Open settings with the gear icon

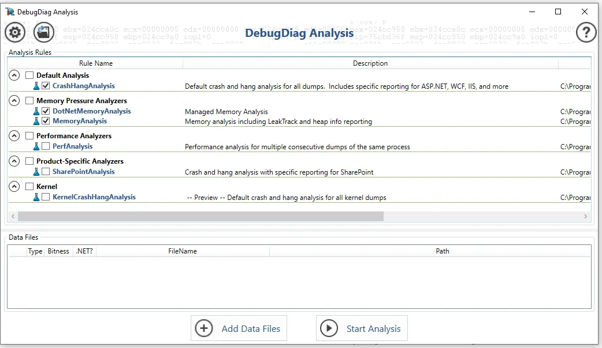(x=13, y=33)
